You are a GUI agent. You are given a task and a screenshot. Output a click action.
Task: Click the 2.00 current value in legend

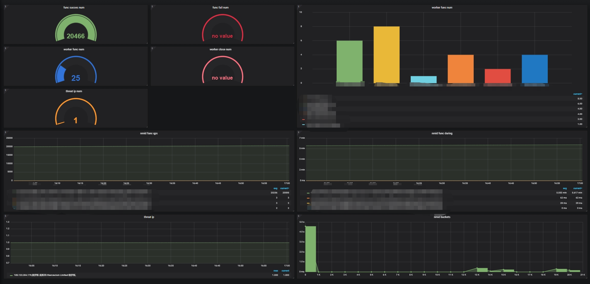(x=580, y=119)
